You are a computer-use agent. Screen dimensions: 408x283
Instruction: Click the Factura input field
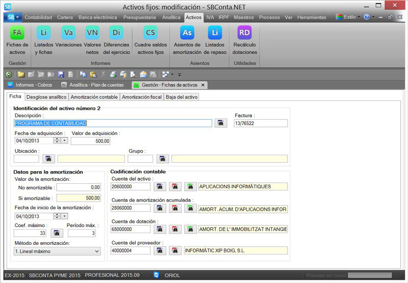[261, 123]
